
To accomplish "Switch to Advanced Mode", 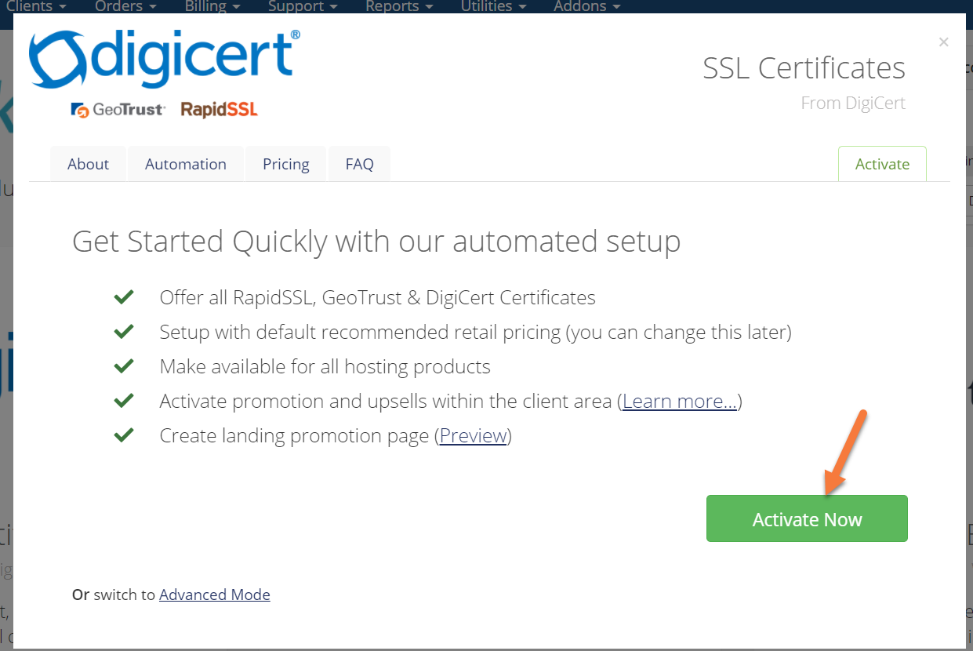I will point(215,595).
